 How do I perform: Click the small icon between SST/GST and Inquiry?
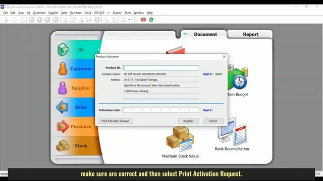tap(109, 13)
